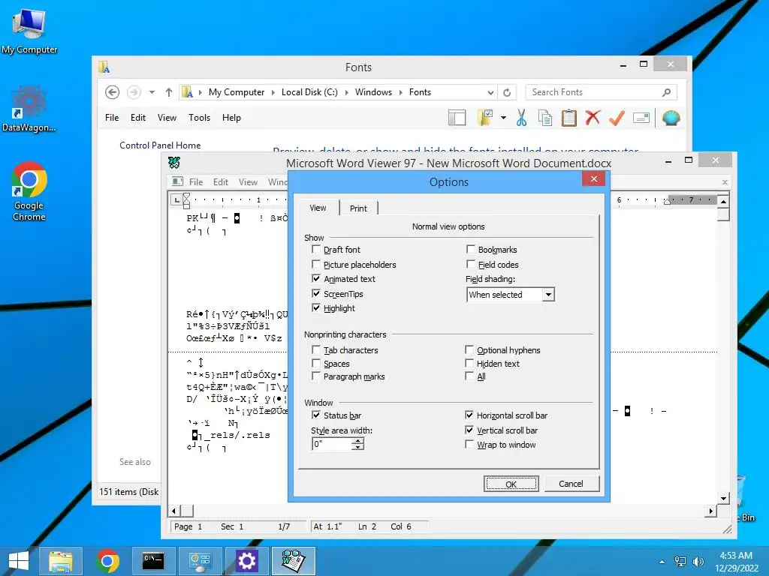
Task: Click the Word Viewer document icon beside File menu
Action: coord(177,181)
